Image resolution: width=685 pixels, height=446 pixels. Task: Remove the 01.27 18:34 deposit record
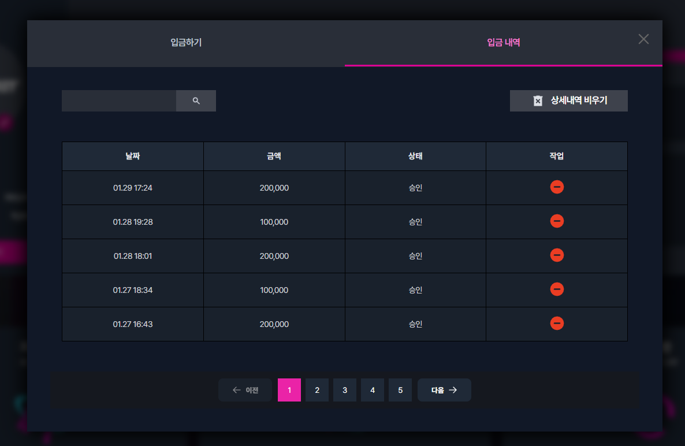(557, 289)
